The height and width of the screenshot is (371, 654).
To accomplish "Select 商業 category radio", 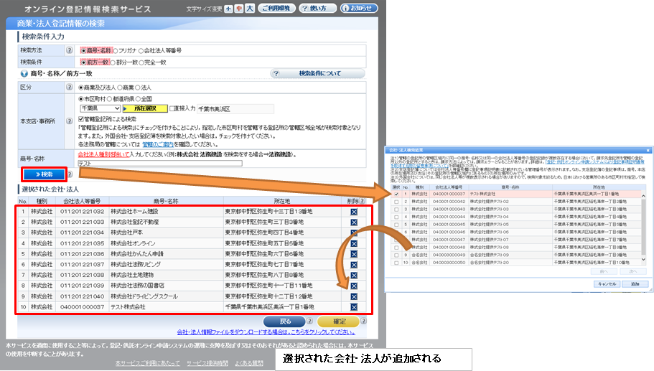I will (120, 88).
